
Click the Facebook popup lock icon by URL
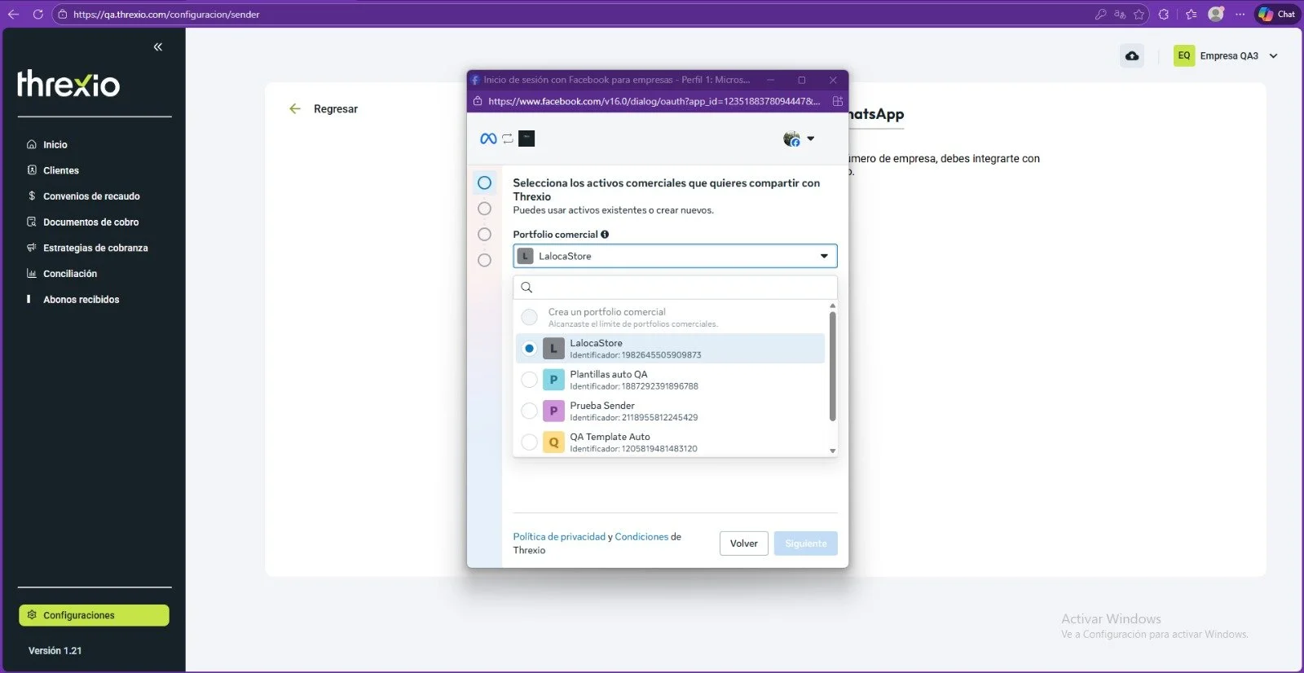click(x=478, y=101)
